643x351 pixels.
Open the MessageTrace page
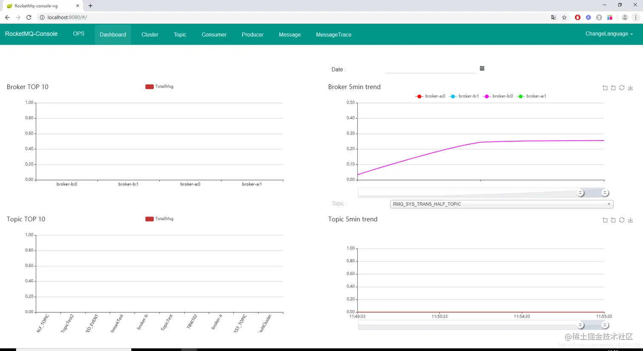click(x=333, y=34)
